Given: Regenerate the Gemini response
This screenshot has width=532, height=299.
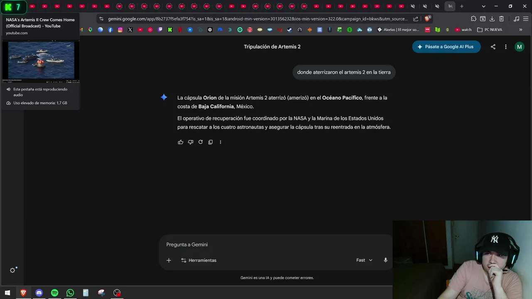Looking at the screenshot, I should pos(200,142).
